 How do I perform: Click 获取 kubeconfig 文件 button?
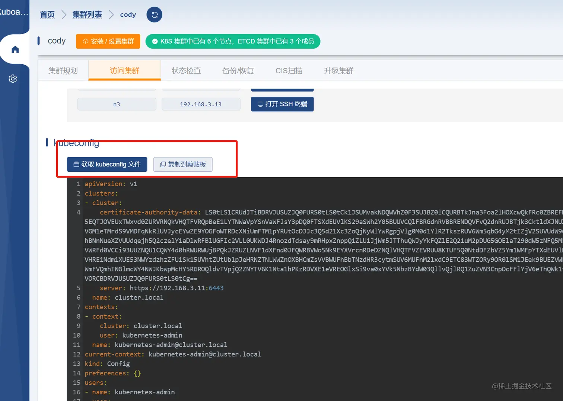point(107,165)
